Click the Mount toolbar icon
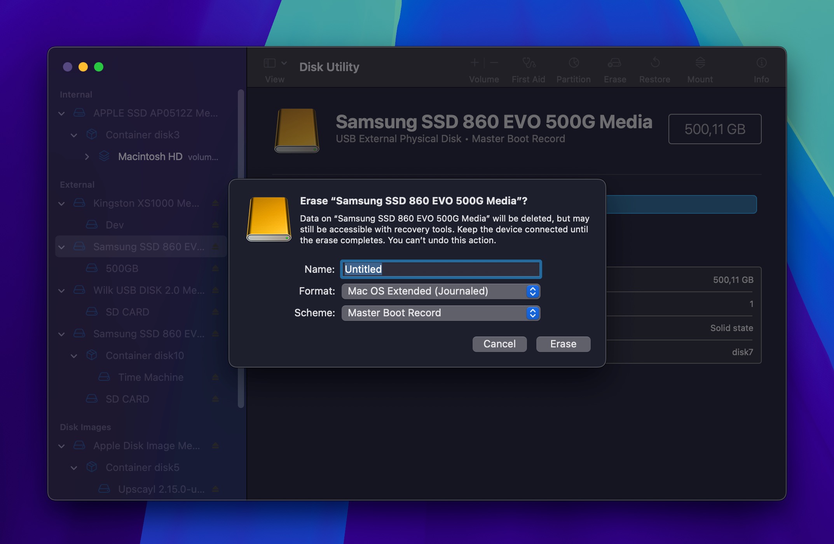The width and height of the screenshot is (834, 544). coord(700,68)
